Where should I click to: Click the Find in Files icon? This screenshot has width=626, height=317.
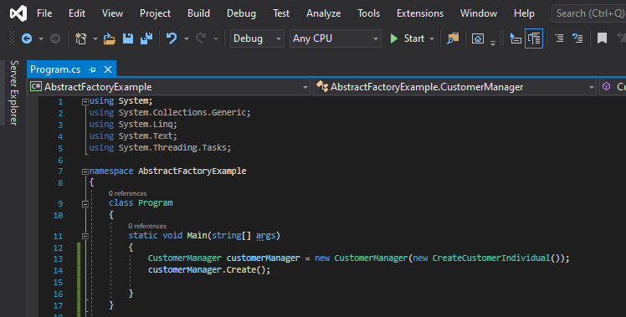(x=453, y=38)
